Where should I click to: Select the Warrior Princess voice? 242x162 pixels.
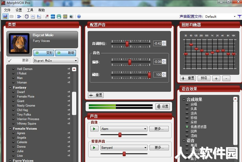[x=28, y=119]
